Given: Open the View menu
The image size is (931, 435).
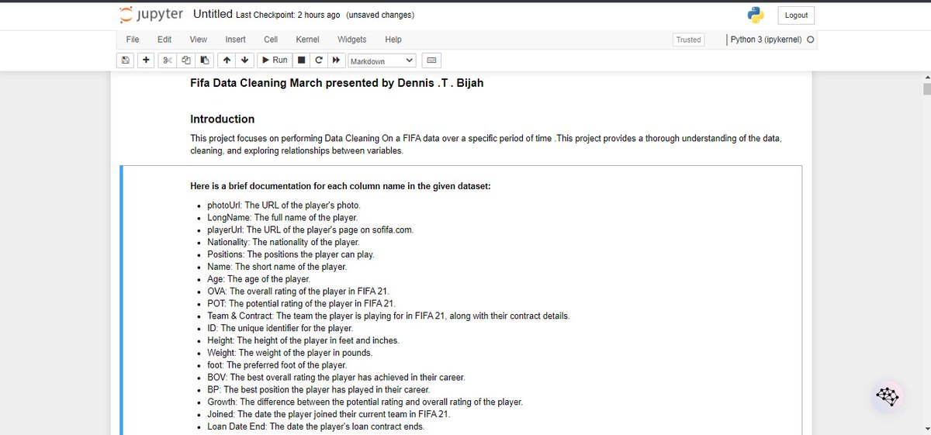Looking at the screenshot, I should tap(199, 40).
